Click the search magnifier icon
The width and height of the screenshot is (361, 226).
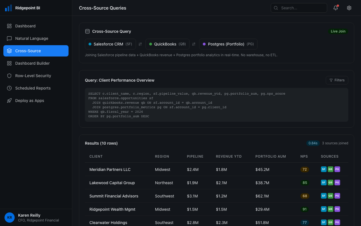point(276,8)
